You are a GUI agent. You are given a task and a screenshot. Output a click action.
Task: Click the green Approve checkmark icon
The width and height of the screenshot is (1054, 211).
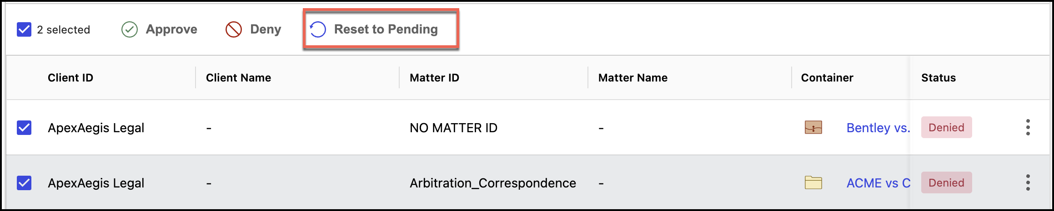[130, 30]
